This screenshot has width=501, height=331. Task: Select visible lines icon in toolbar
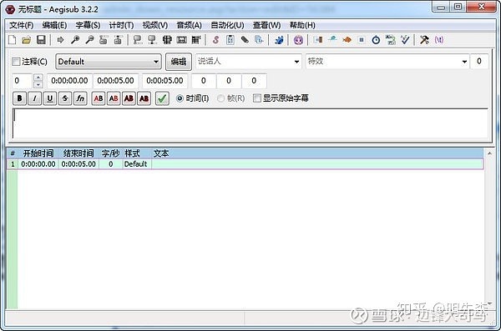pyautogui.click(x=167, y=40)
